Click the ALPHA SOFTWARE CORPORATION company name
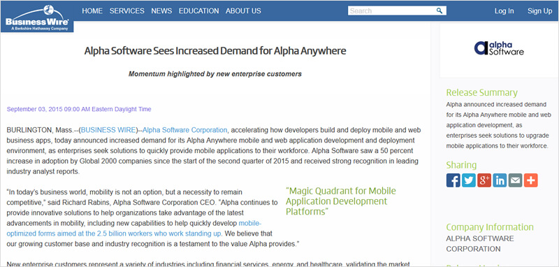The width and height of the screenshot is (559, 267). [x=480, y=243]
